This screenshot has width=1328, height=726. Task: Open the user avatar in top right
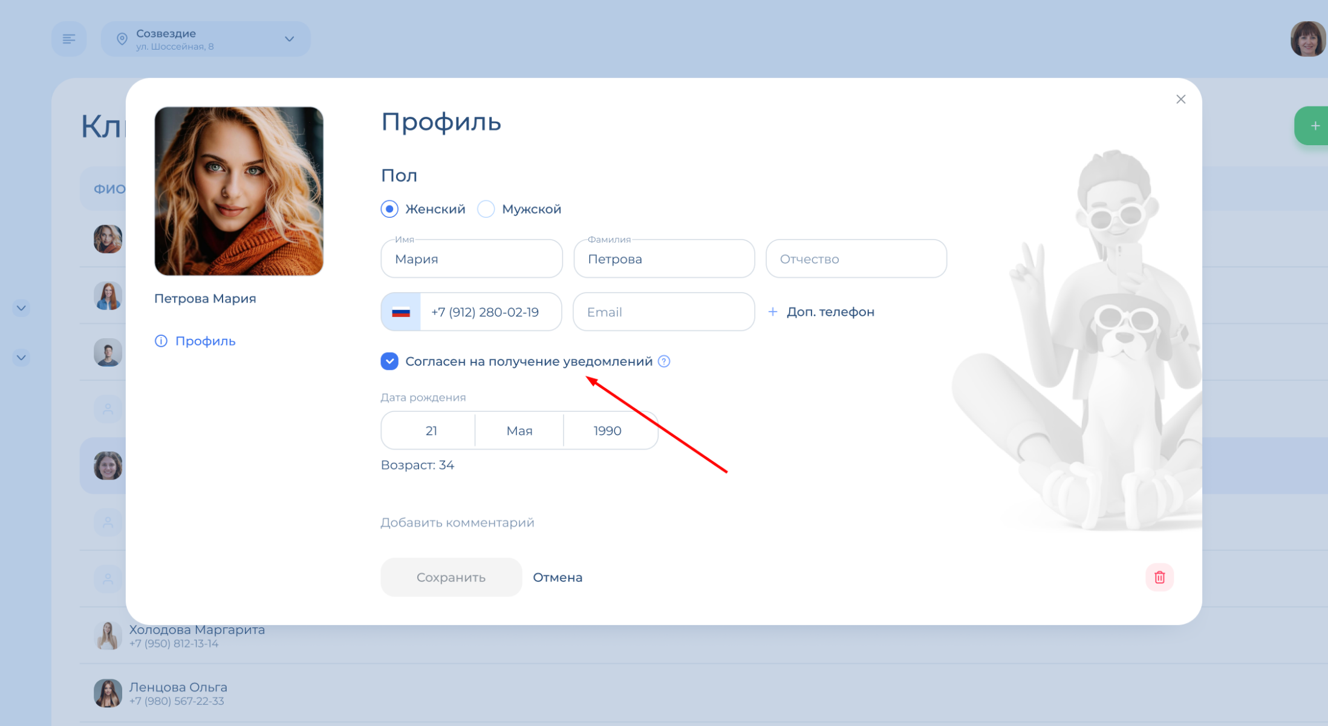point(1307,39)
